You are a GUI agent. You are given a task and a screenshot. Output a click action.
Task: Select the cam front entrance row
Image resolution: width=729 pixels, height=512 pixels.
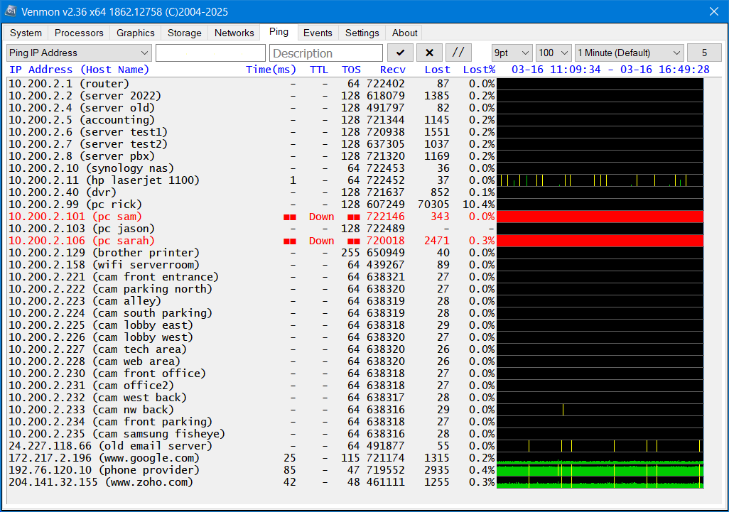coord(356,277)
